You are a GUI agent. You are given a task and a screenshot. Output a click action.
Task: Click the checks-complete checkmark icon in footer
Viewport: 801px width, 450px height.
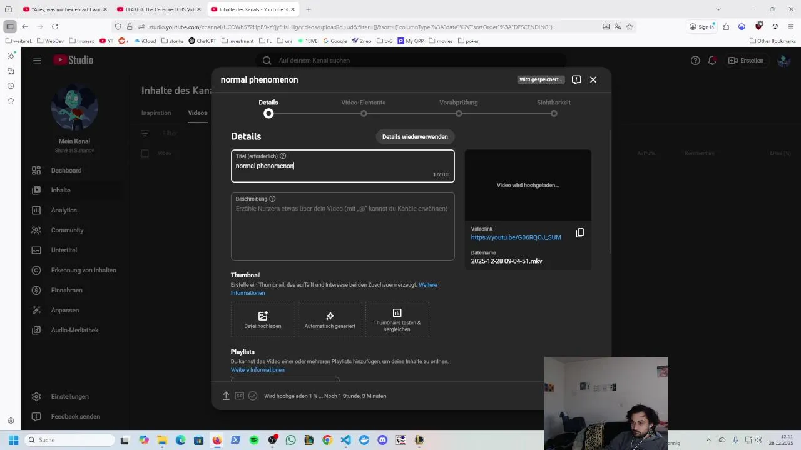(253, 396)
